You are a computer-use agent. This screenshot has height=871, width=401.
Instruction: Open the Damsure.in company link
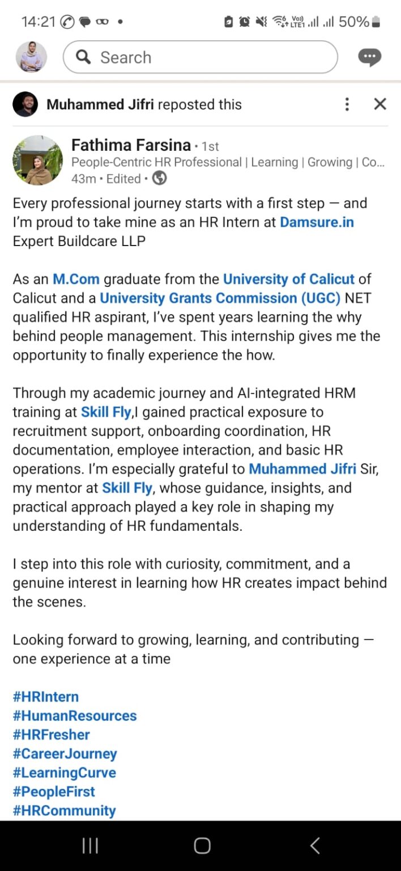[317, 222]
